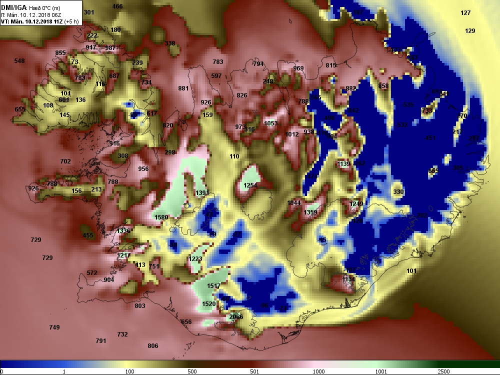The width and height of the screenshot is (500, 375).
Task: Click the map value 687
Action: [x=114, y=75]
